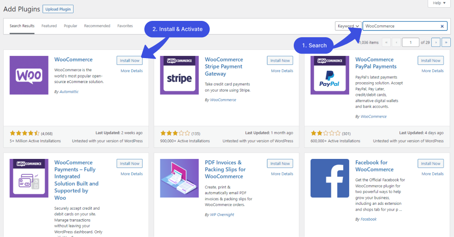The width and height of the screenshot is (454, 237).
Task: Jump to the last results page arrow
Action: tap(446, 42)
